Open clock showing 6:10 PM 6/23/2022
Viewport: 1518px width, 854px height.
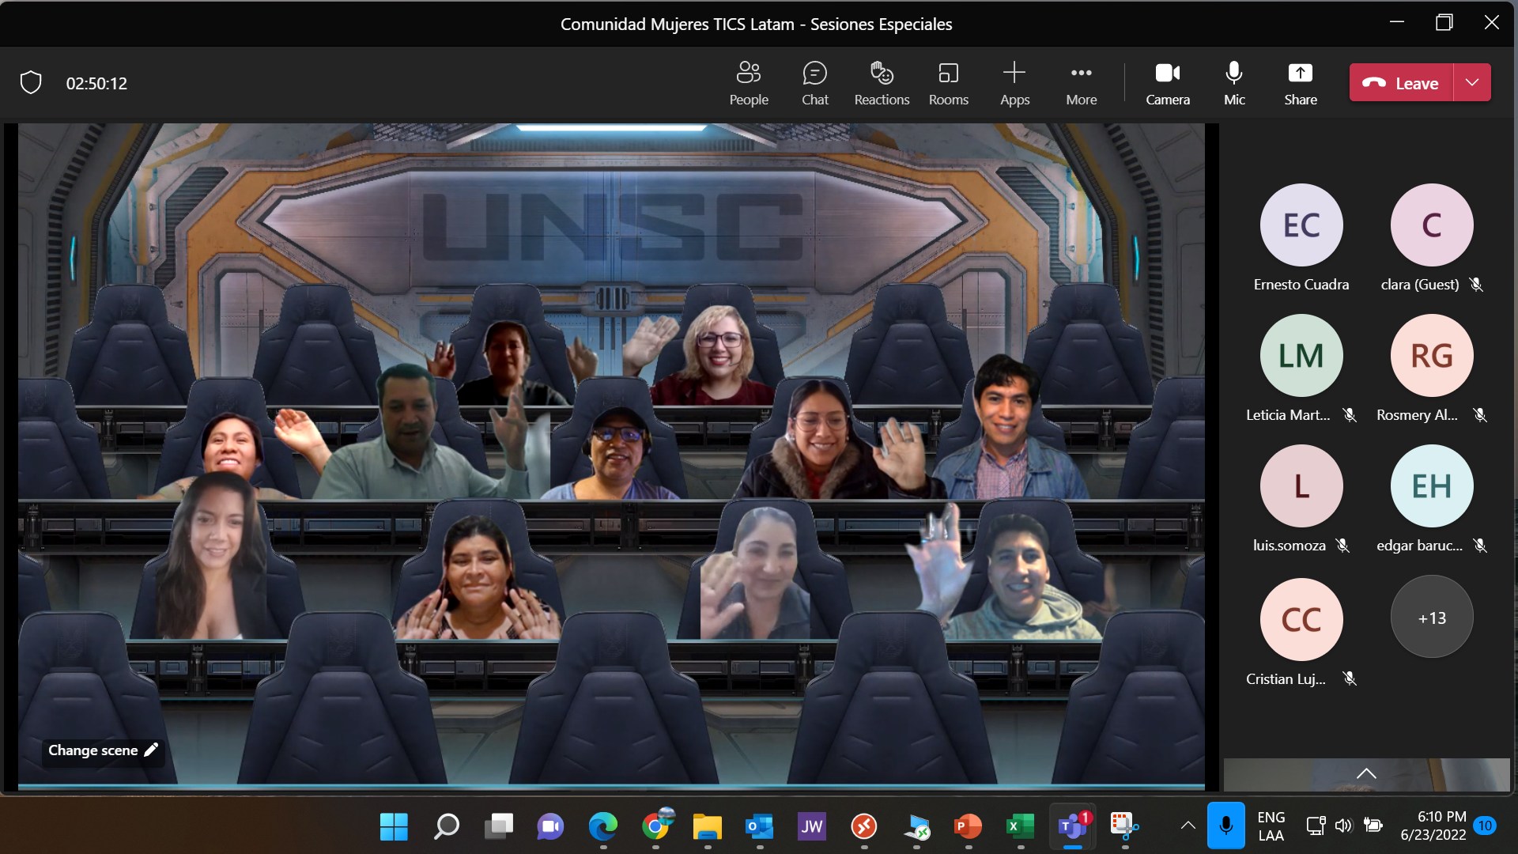point(1433,826)
